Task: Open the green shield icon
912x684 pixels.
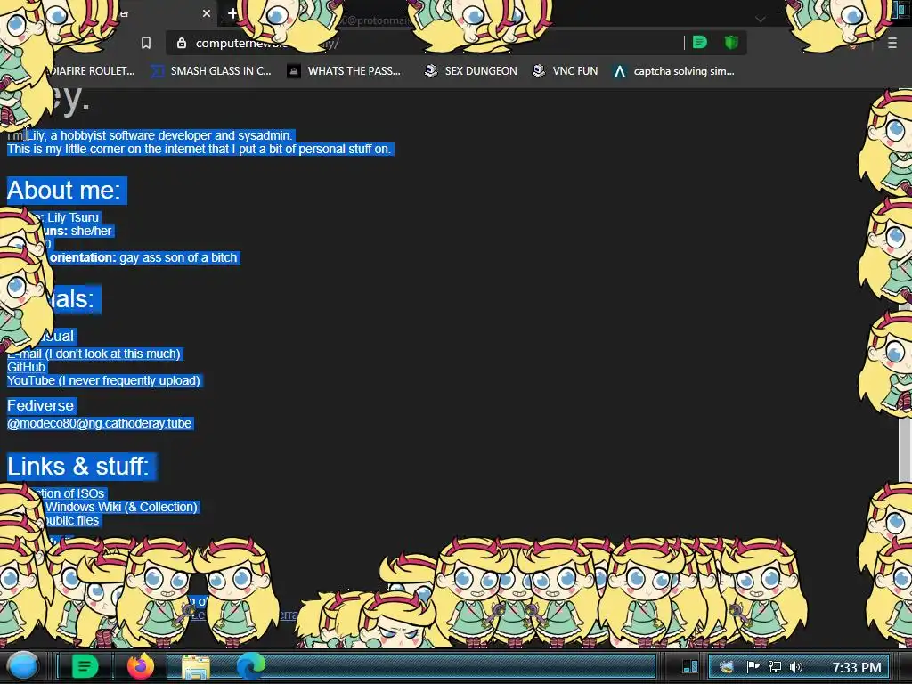Action: (x=731, y=43)
